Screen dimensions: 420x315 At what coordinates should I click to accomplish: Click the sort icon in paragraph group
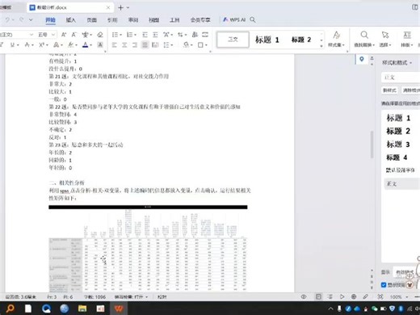[195, 35]
